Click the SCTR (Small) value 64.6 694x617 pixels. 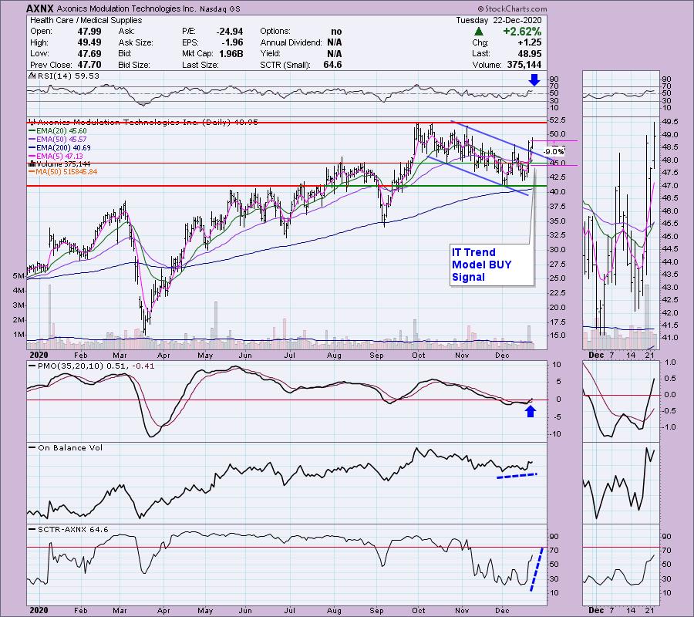tap(333, 65)
